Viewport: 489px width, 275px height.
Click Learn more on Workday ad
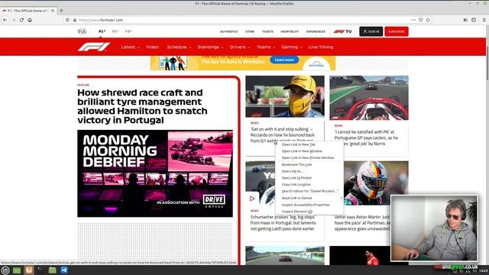point(284,60)
